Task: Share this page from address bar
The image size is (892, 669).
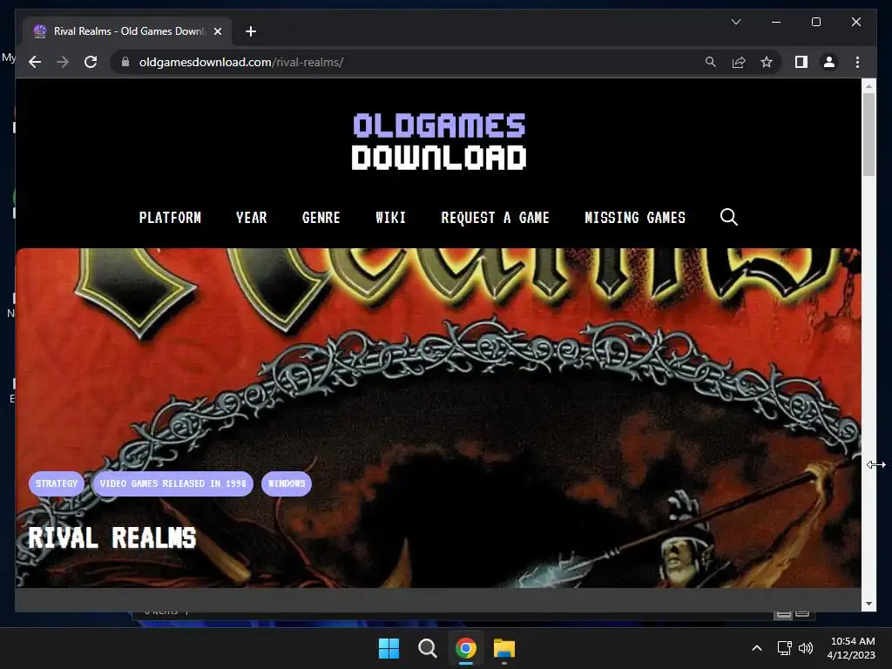Action: pyautogui.click(x=739, y=62)
